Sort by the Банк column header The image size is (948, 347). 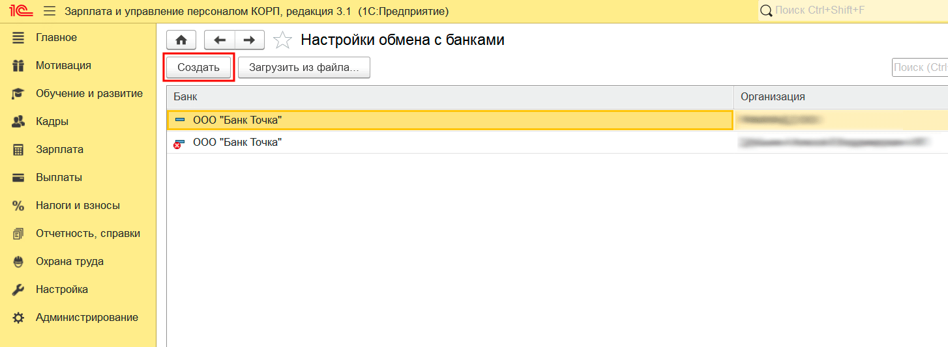pyautogui.click(x=450, y=97)
